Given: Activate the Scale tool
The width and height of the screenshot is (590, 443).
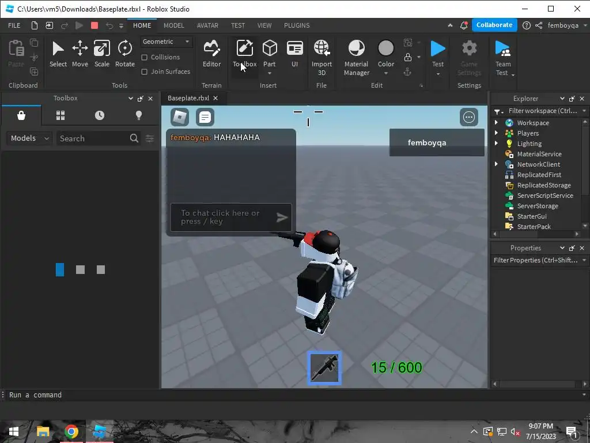Looking at the screenshot, I should [101, 54].
